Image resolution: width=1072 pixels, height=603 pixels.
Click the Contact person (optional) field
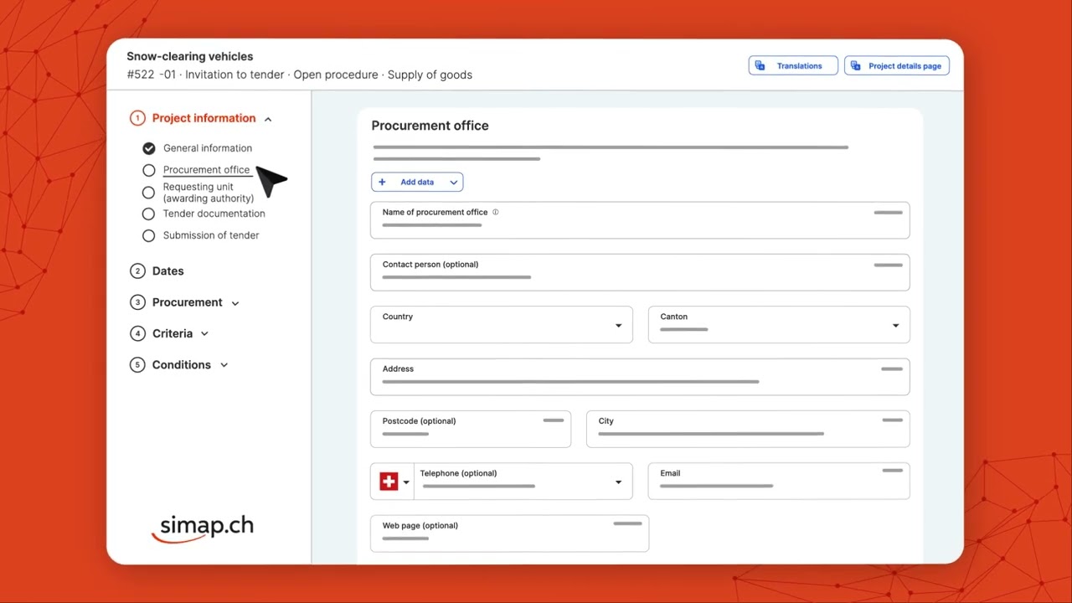640,272
